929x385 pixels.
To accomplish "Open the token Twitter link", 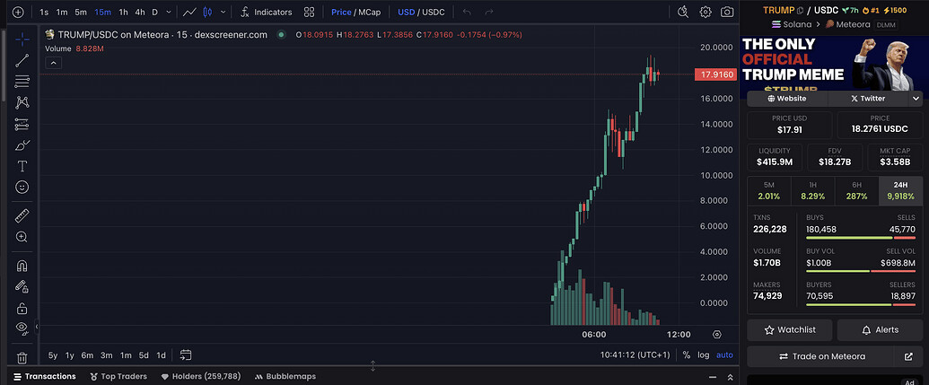I will pos(868,99).
